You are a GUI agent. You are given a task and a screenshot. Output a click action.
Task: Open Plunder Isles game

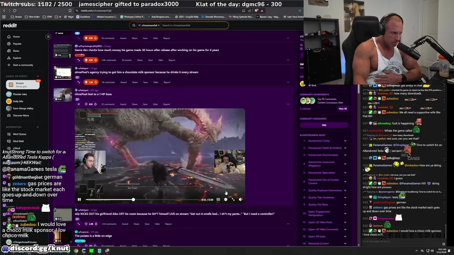(x=20, y=94)
